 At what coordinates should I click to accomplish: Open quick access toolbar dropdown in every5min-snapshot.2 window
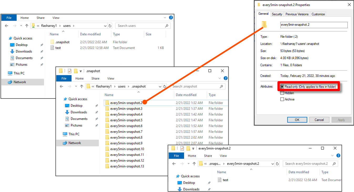(x=193, y=149)
